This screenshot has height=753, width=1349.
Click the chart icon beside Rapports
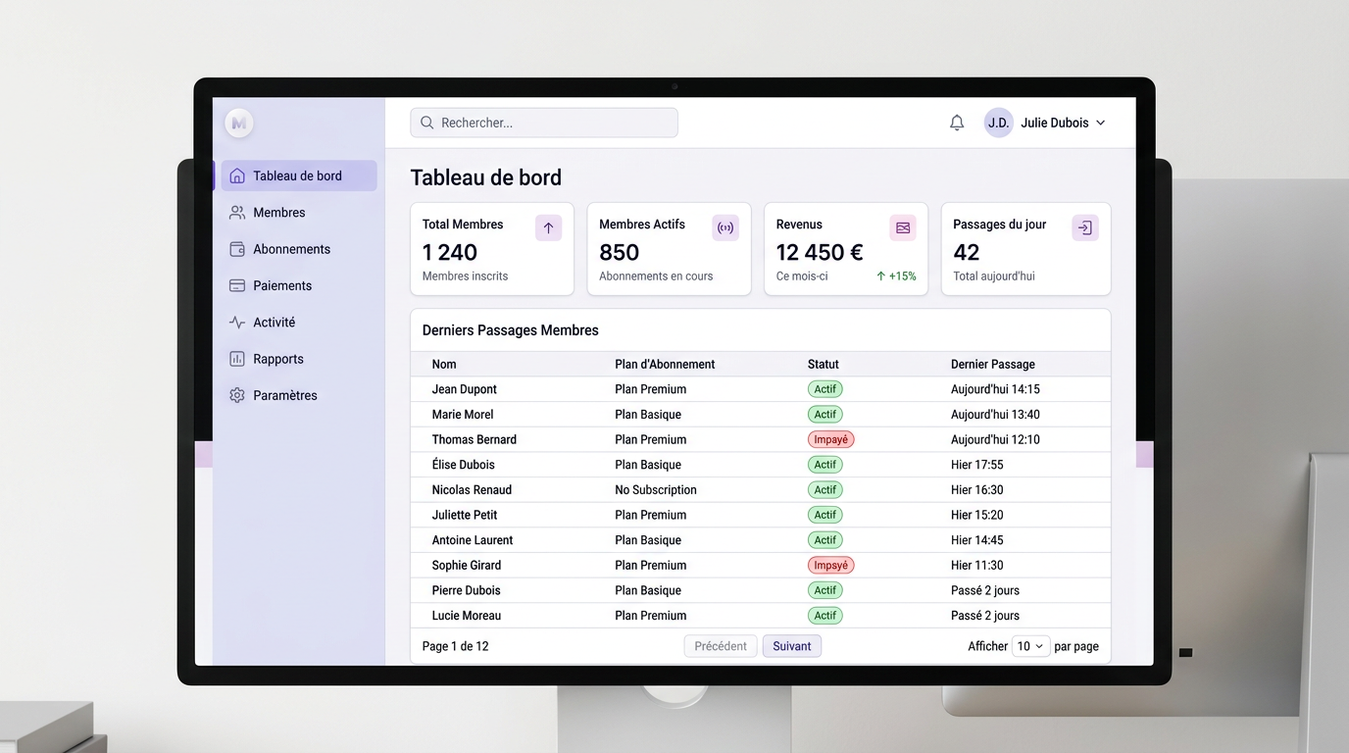coord(237,359)
